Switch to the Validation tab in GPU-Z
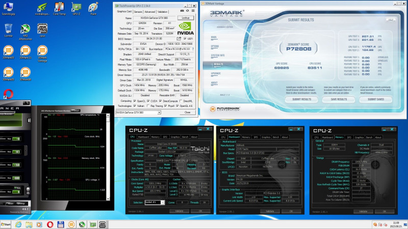 pos(162,12)
